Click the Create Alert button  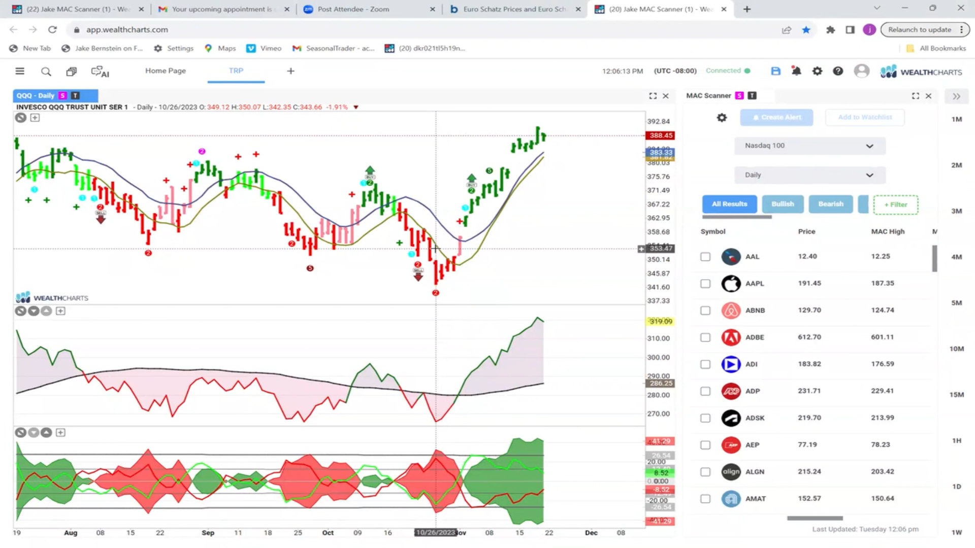(x=776, y=118)
